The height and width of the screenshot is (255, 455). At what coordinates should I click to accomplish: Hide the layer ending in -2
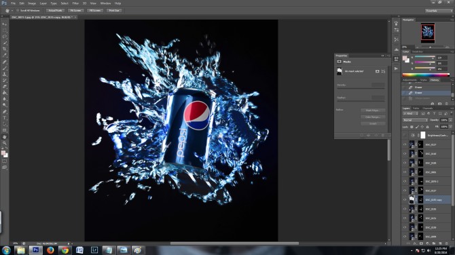405,181
